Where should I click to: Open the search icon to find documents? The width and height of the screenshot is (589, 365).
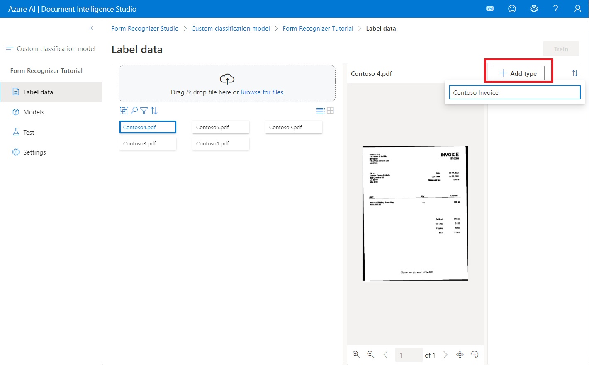coord(133,111)
